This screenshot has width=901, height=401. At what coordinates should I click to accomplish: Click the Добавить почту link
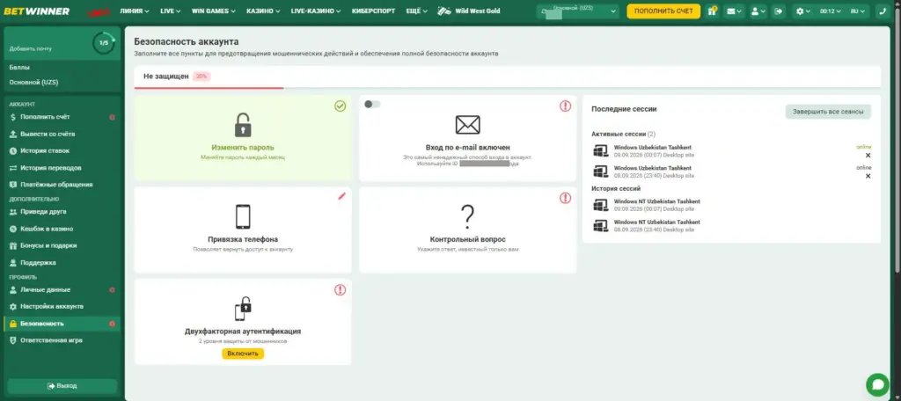[31, 49]
